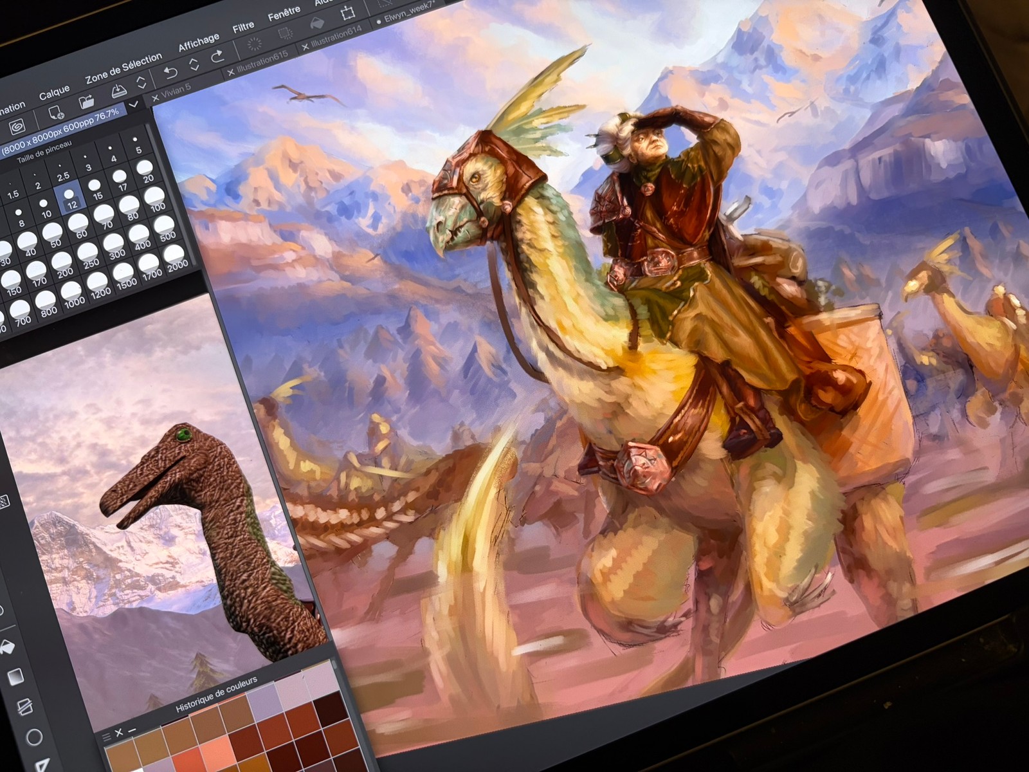Open the Calque menu
The height and width of the screenshot is (772, 1029).
click(54, 93)
